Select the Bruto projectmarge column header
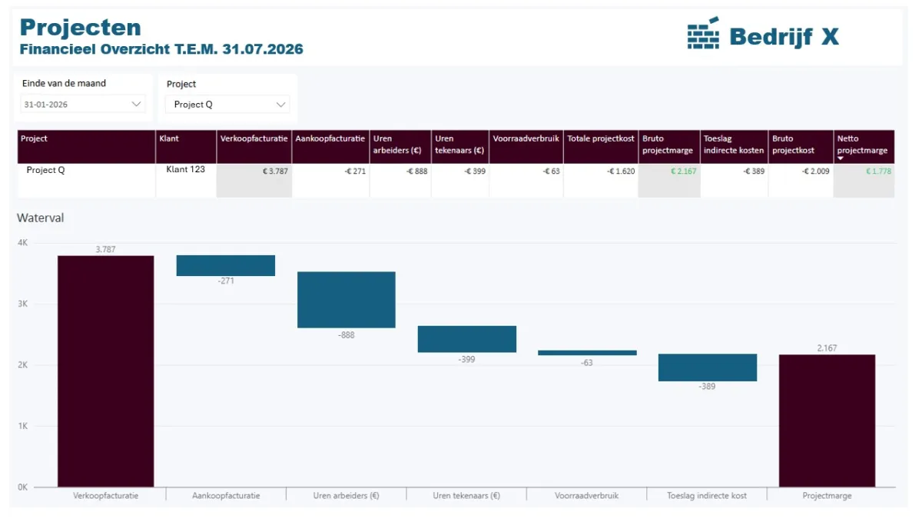 (668, 145)
